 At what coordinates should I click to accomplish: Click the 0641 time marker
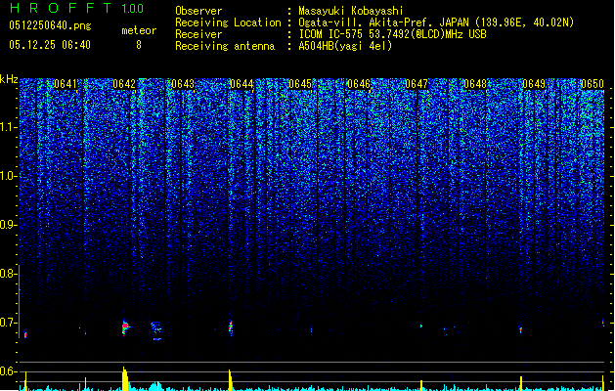66,84
